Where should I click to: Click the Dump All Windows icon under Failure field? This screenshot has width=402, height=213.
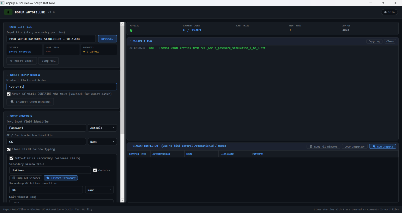point(14,178)
